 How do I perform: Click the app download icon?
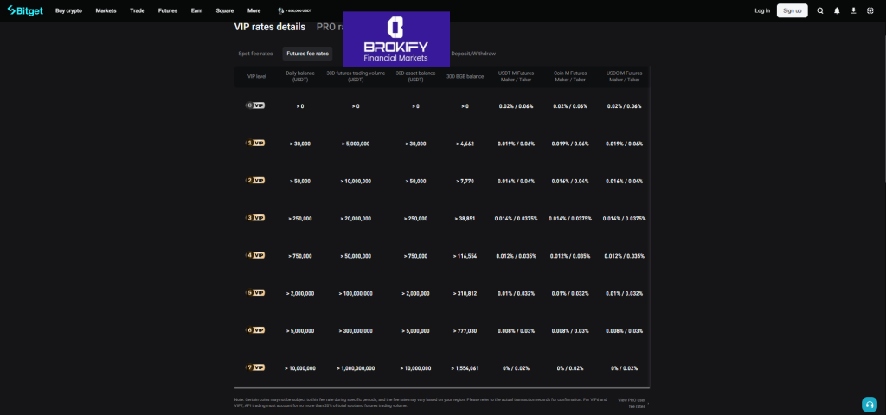click(x=853, y=10)
